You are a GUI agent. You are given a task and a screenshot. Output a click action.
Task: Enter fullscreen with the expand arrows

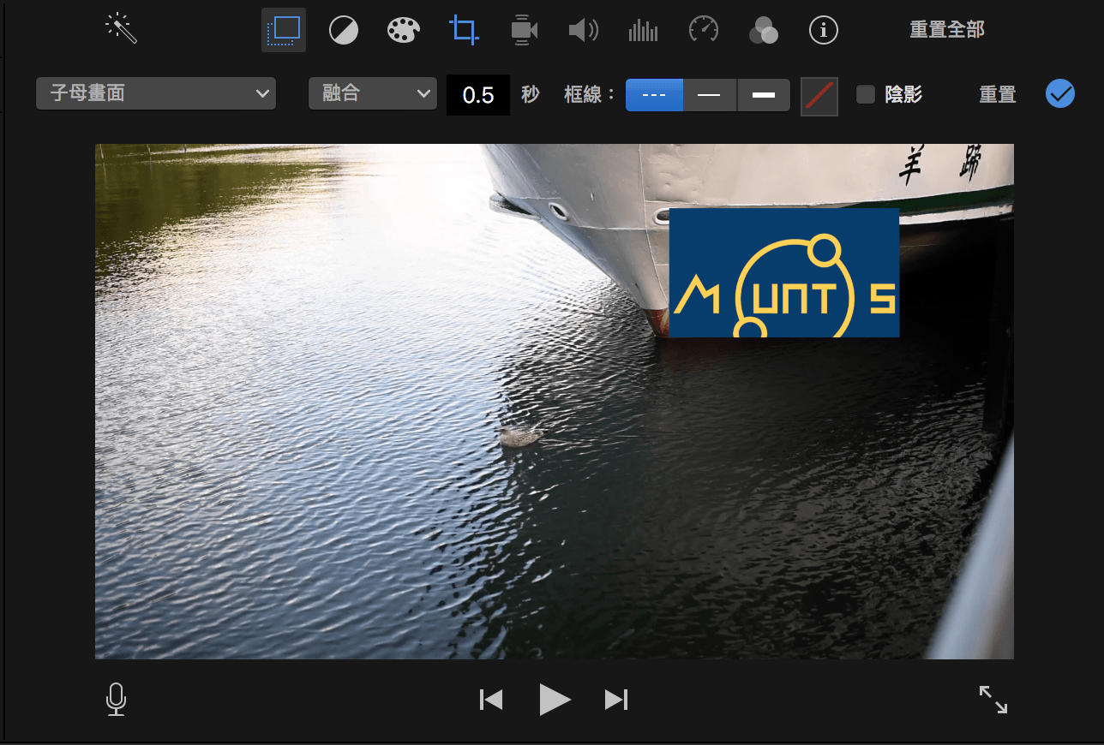tap(993, 700)
